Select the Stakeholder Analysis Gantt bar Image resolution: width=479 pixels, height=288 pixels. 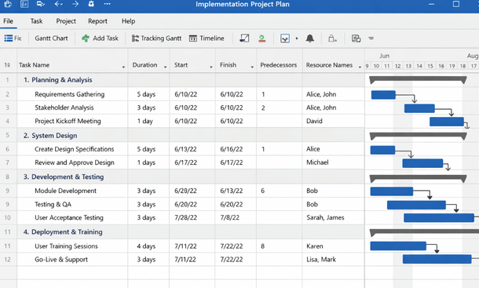pos(419,108)
